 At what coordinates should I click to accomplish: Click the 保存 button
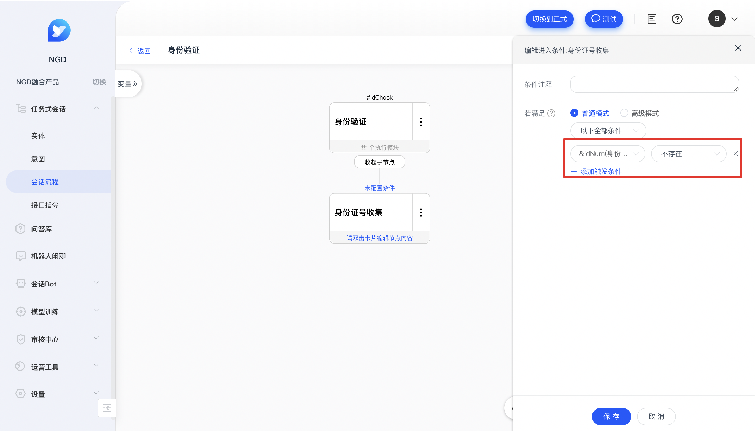point(611,416)
